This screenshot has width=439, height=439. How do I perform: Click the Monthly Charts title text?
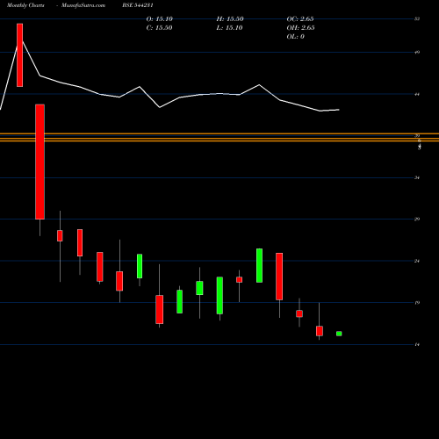(x=25, y=5)
